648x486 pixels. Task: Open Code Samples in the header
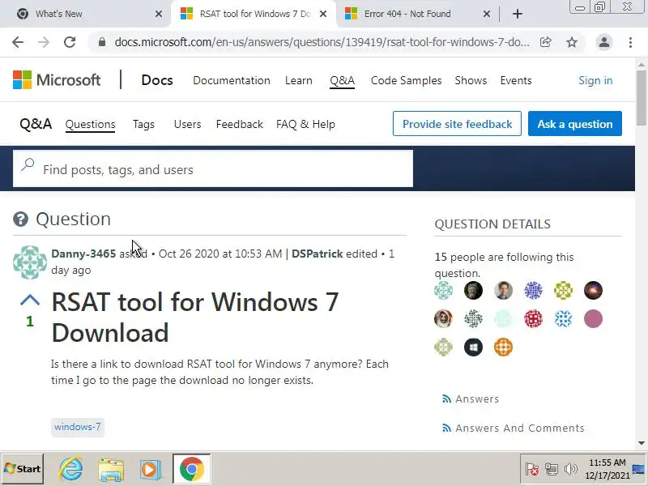(x=407, y=80)
